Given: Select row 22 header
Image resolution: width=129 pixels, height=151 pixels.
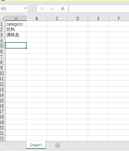Looking at the screenshot, I should 3,138.
